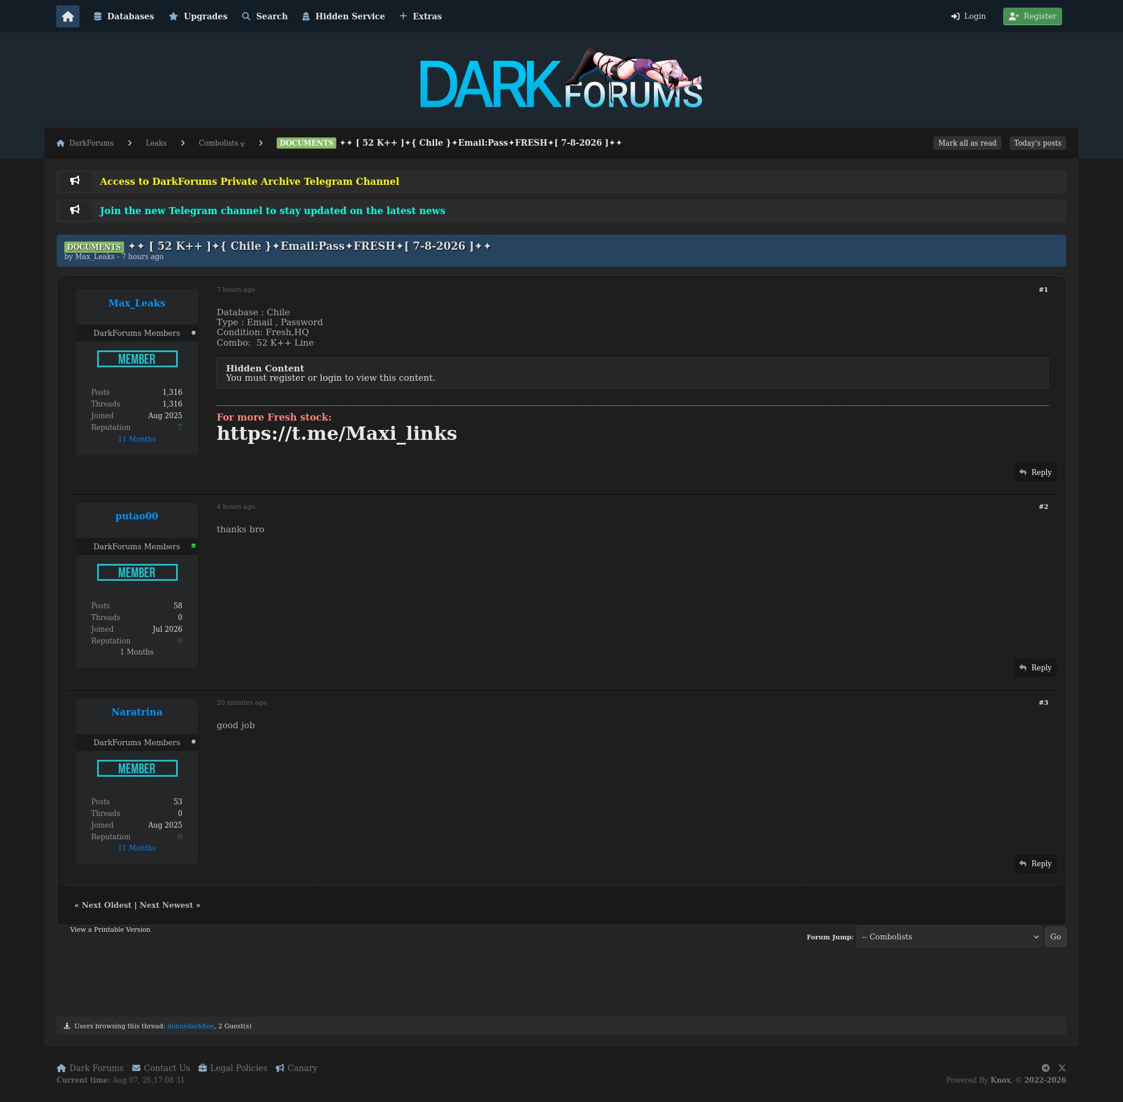Image resolution: width=1123 pixels, height=1102 pixels.
Task: Click the breadcrumb home icon beside DarkForums
Action: click(x=60, y=143)
